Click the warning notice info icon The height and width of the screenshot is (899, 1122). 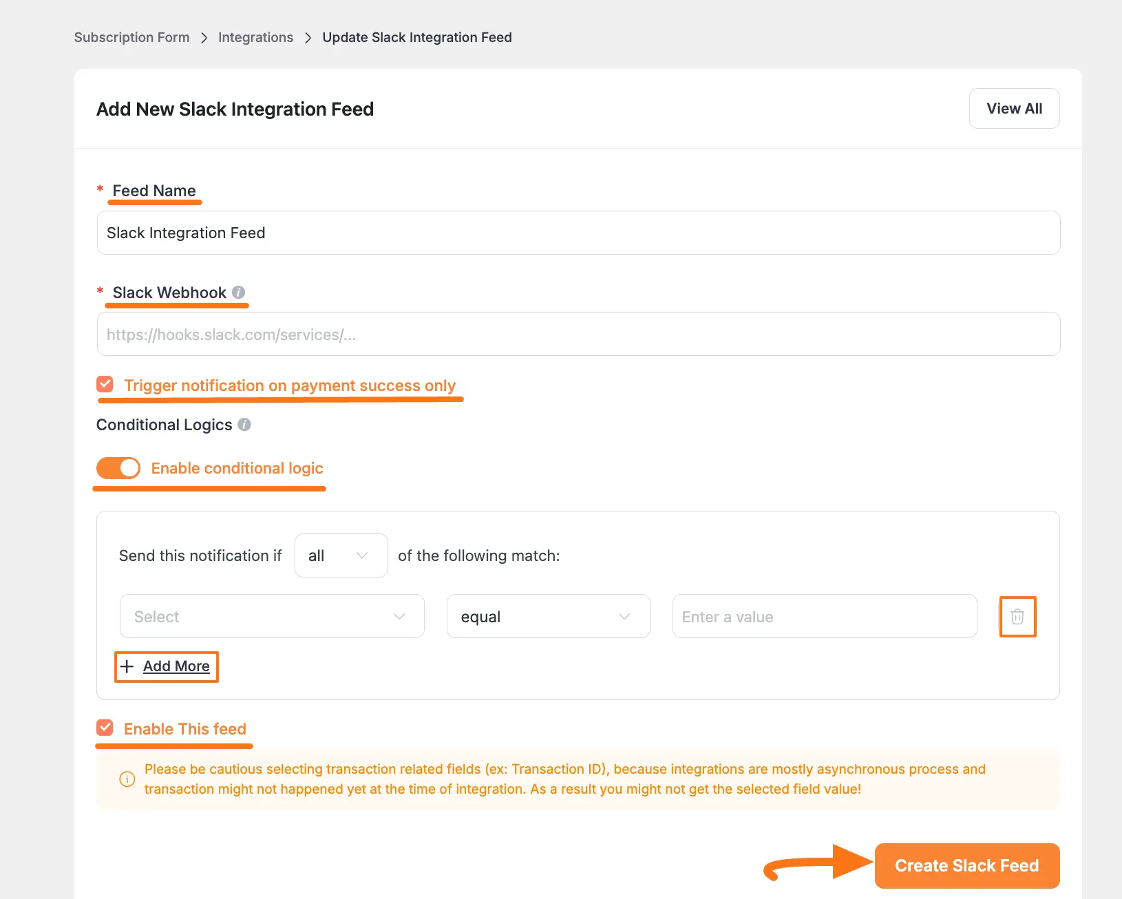[127, 779]
